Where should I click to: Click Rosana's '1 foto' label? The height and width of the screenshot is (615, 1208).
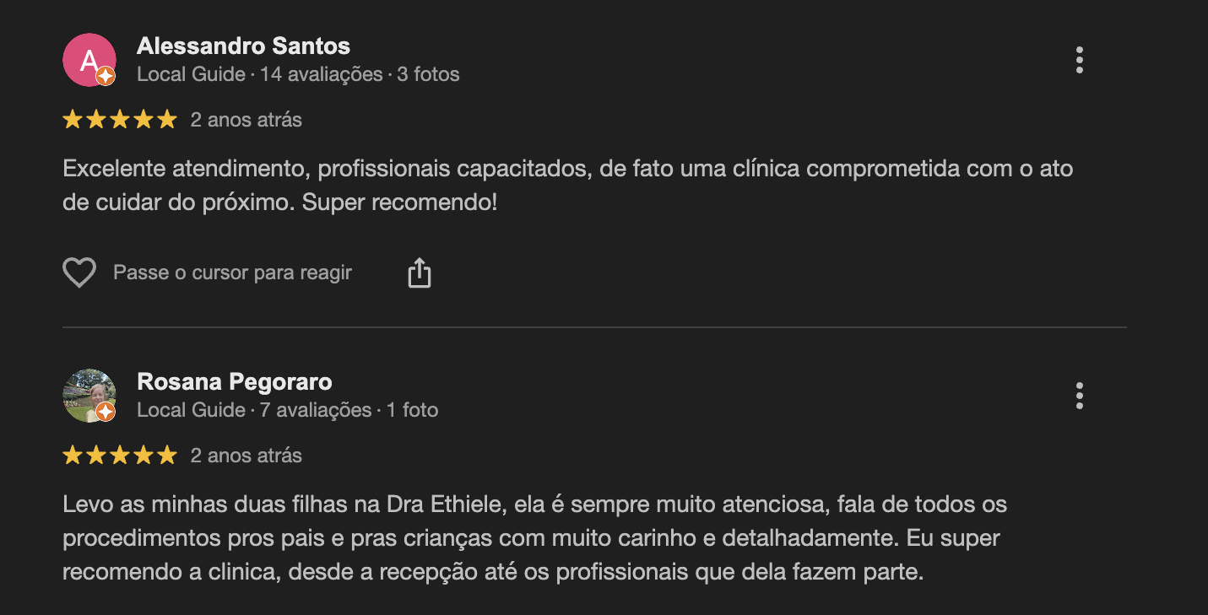coord(412,410)
